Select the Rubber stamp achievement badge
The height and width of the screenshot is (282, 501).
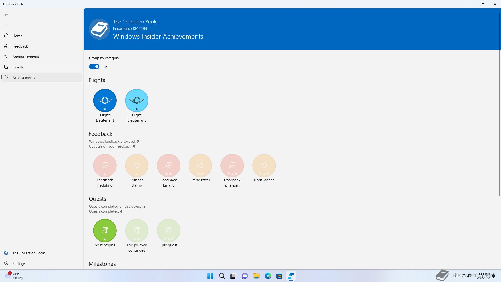click(137, 166)
